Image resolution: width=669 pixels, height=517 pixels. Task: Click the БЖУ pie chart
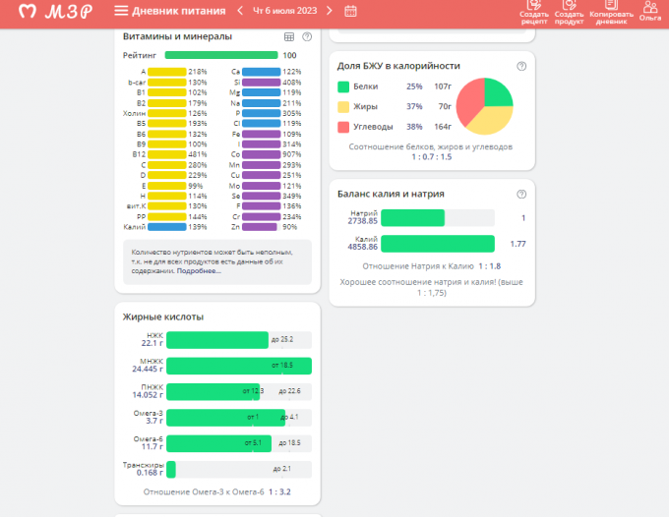tap(484, 106)
